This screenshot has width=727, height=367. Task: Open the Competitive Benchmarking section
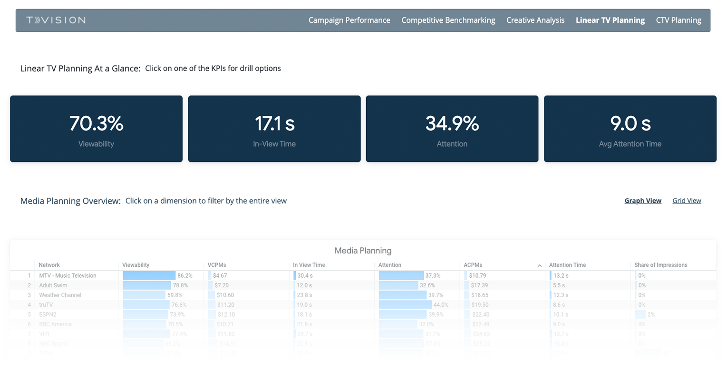tap(447, 20)
